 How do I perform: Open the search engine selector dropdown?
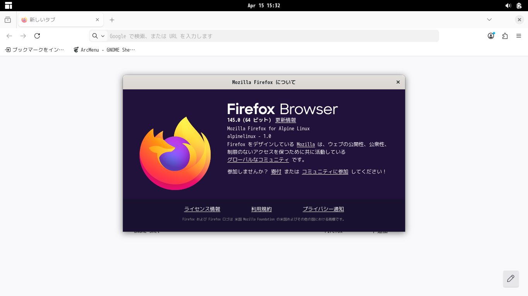[98, 36]
